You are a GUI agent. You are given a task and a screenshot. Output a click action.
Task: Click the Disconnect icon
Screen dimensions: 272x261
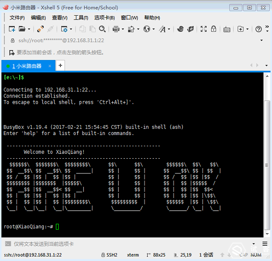(51, 29)
